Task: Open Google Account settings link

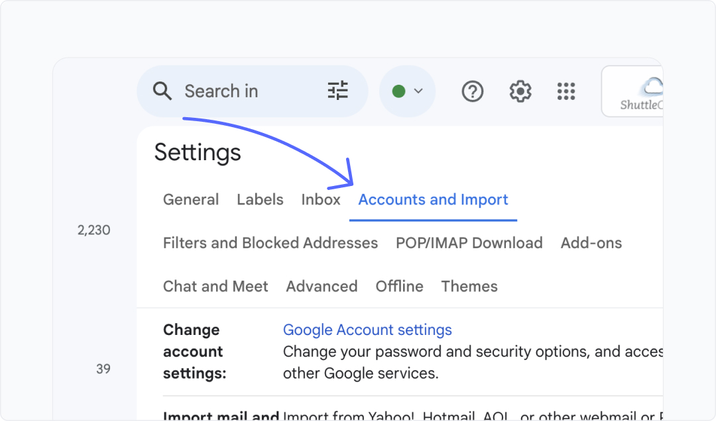Action: [367, 330]
